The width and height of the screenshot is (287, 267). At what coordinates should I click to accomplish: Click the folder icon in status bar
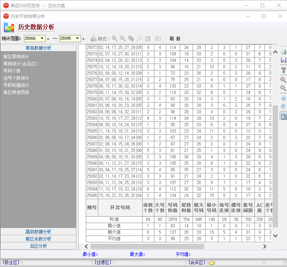pyautogui.click(x=212, y=263)
